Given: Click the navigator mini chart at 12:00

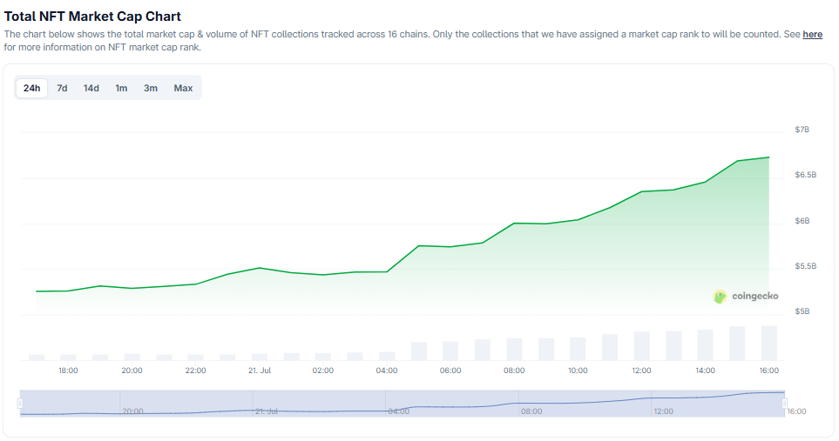Looking at the screenshot, I should tap(663, 411).
